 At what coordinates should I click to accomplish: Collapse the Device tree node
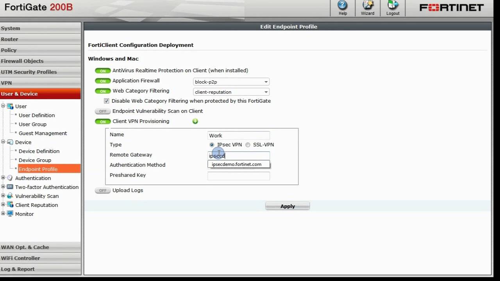pos(3,142)
